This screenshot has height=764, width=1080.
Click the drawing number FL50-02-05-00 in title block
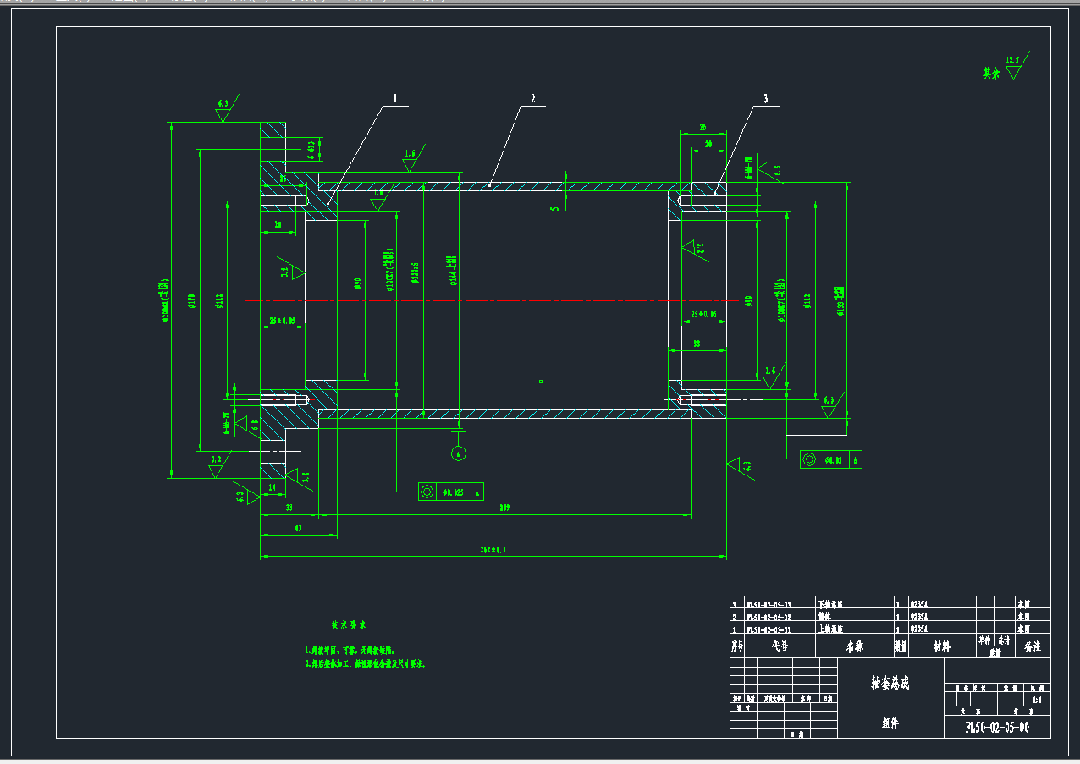[997, 728]
